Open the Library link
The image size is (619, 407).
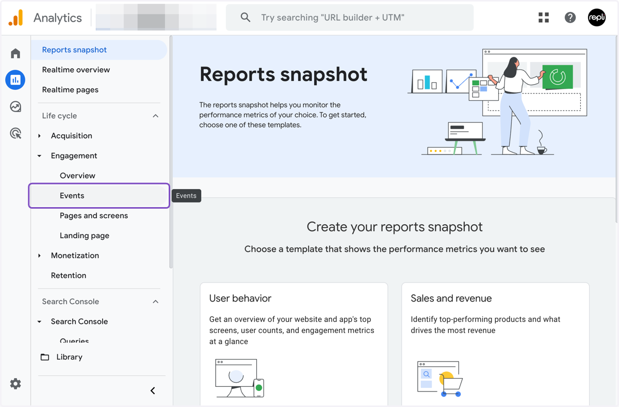(x=69, y=357)
